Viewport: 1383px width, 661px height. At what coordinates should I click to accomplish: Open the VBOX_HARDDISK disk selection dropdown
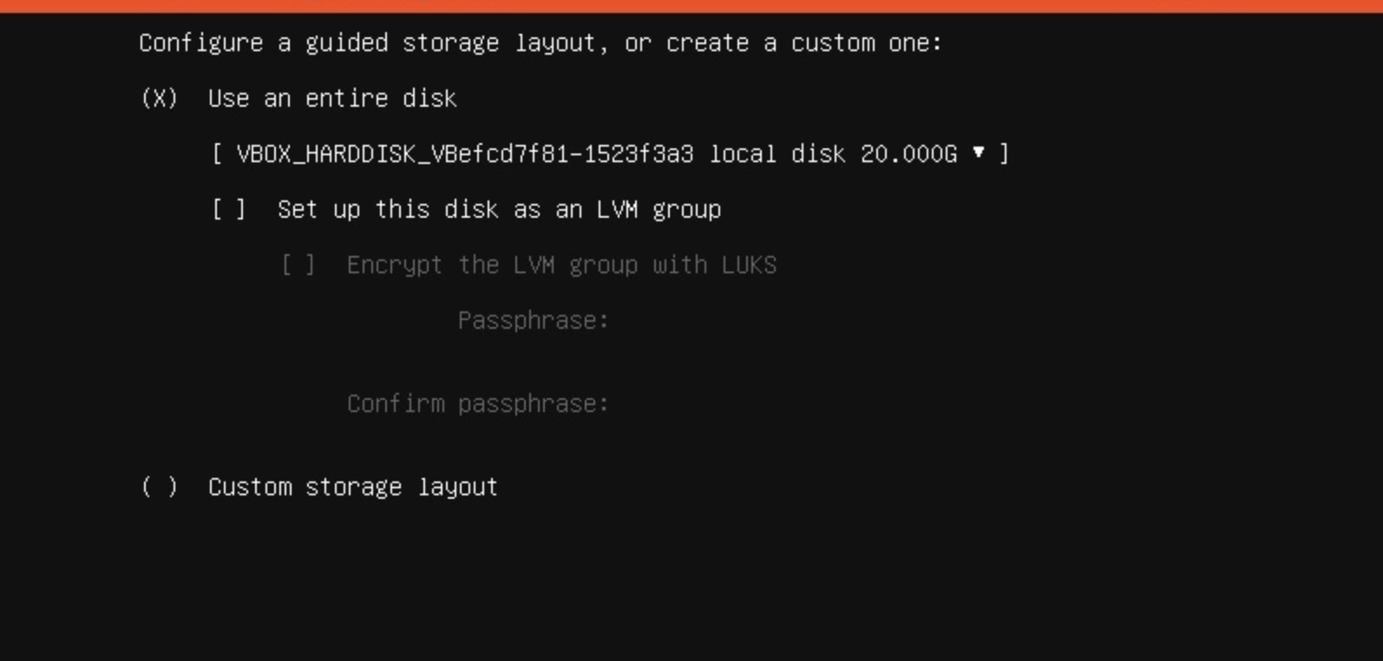(x=611, y=154)
